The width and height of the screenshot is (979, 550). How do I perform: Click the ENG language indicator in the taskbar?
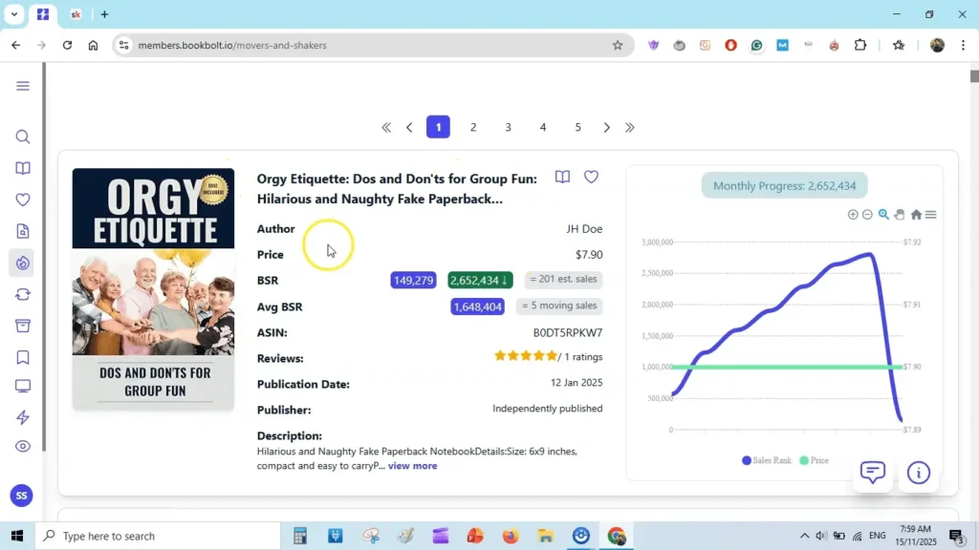[x=877, y=536]
